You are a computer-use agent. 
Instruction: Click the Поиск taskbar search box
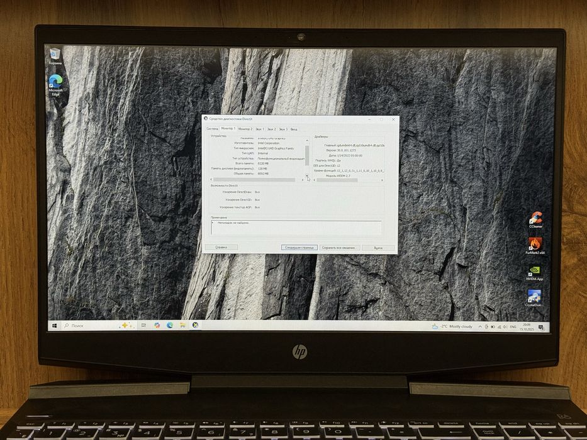point(98,326)
